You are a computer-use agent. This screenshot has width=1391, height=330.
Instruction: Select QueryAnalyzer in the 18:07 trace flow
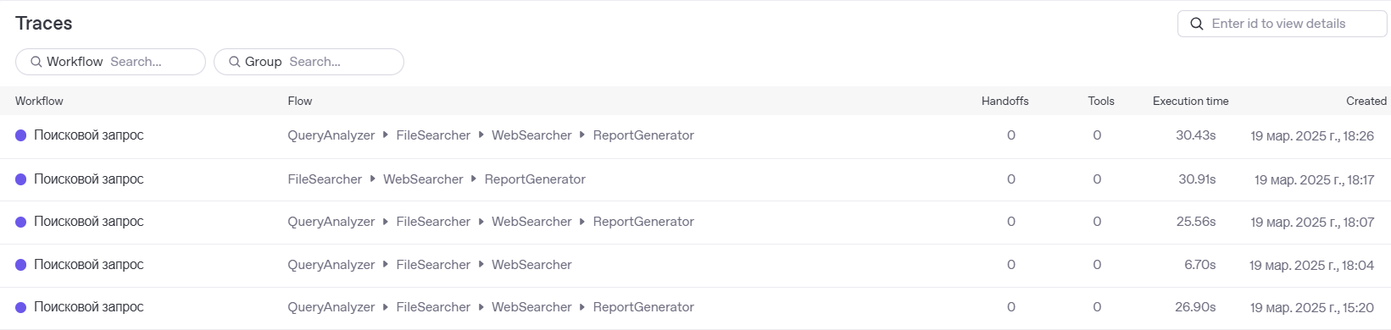pos(331,222)
